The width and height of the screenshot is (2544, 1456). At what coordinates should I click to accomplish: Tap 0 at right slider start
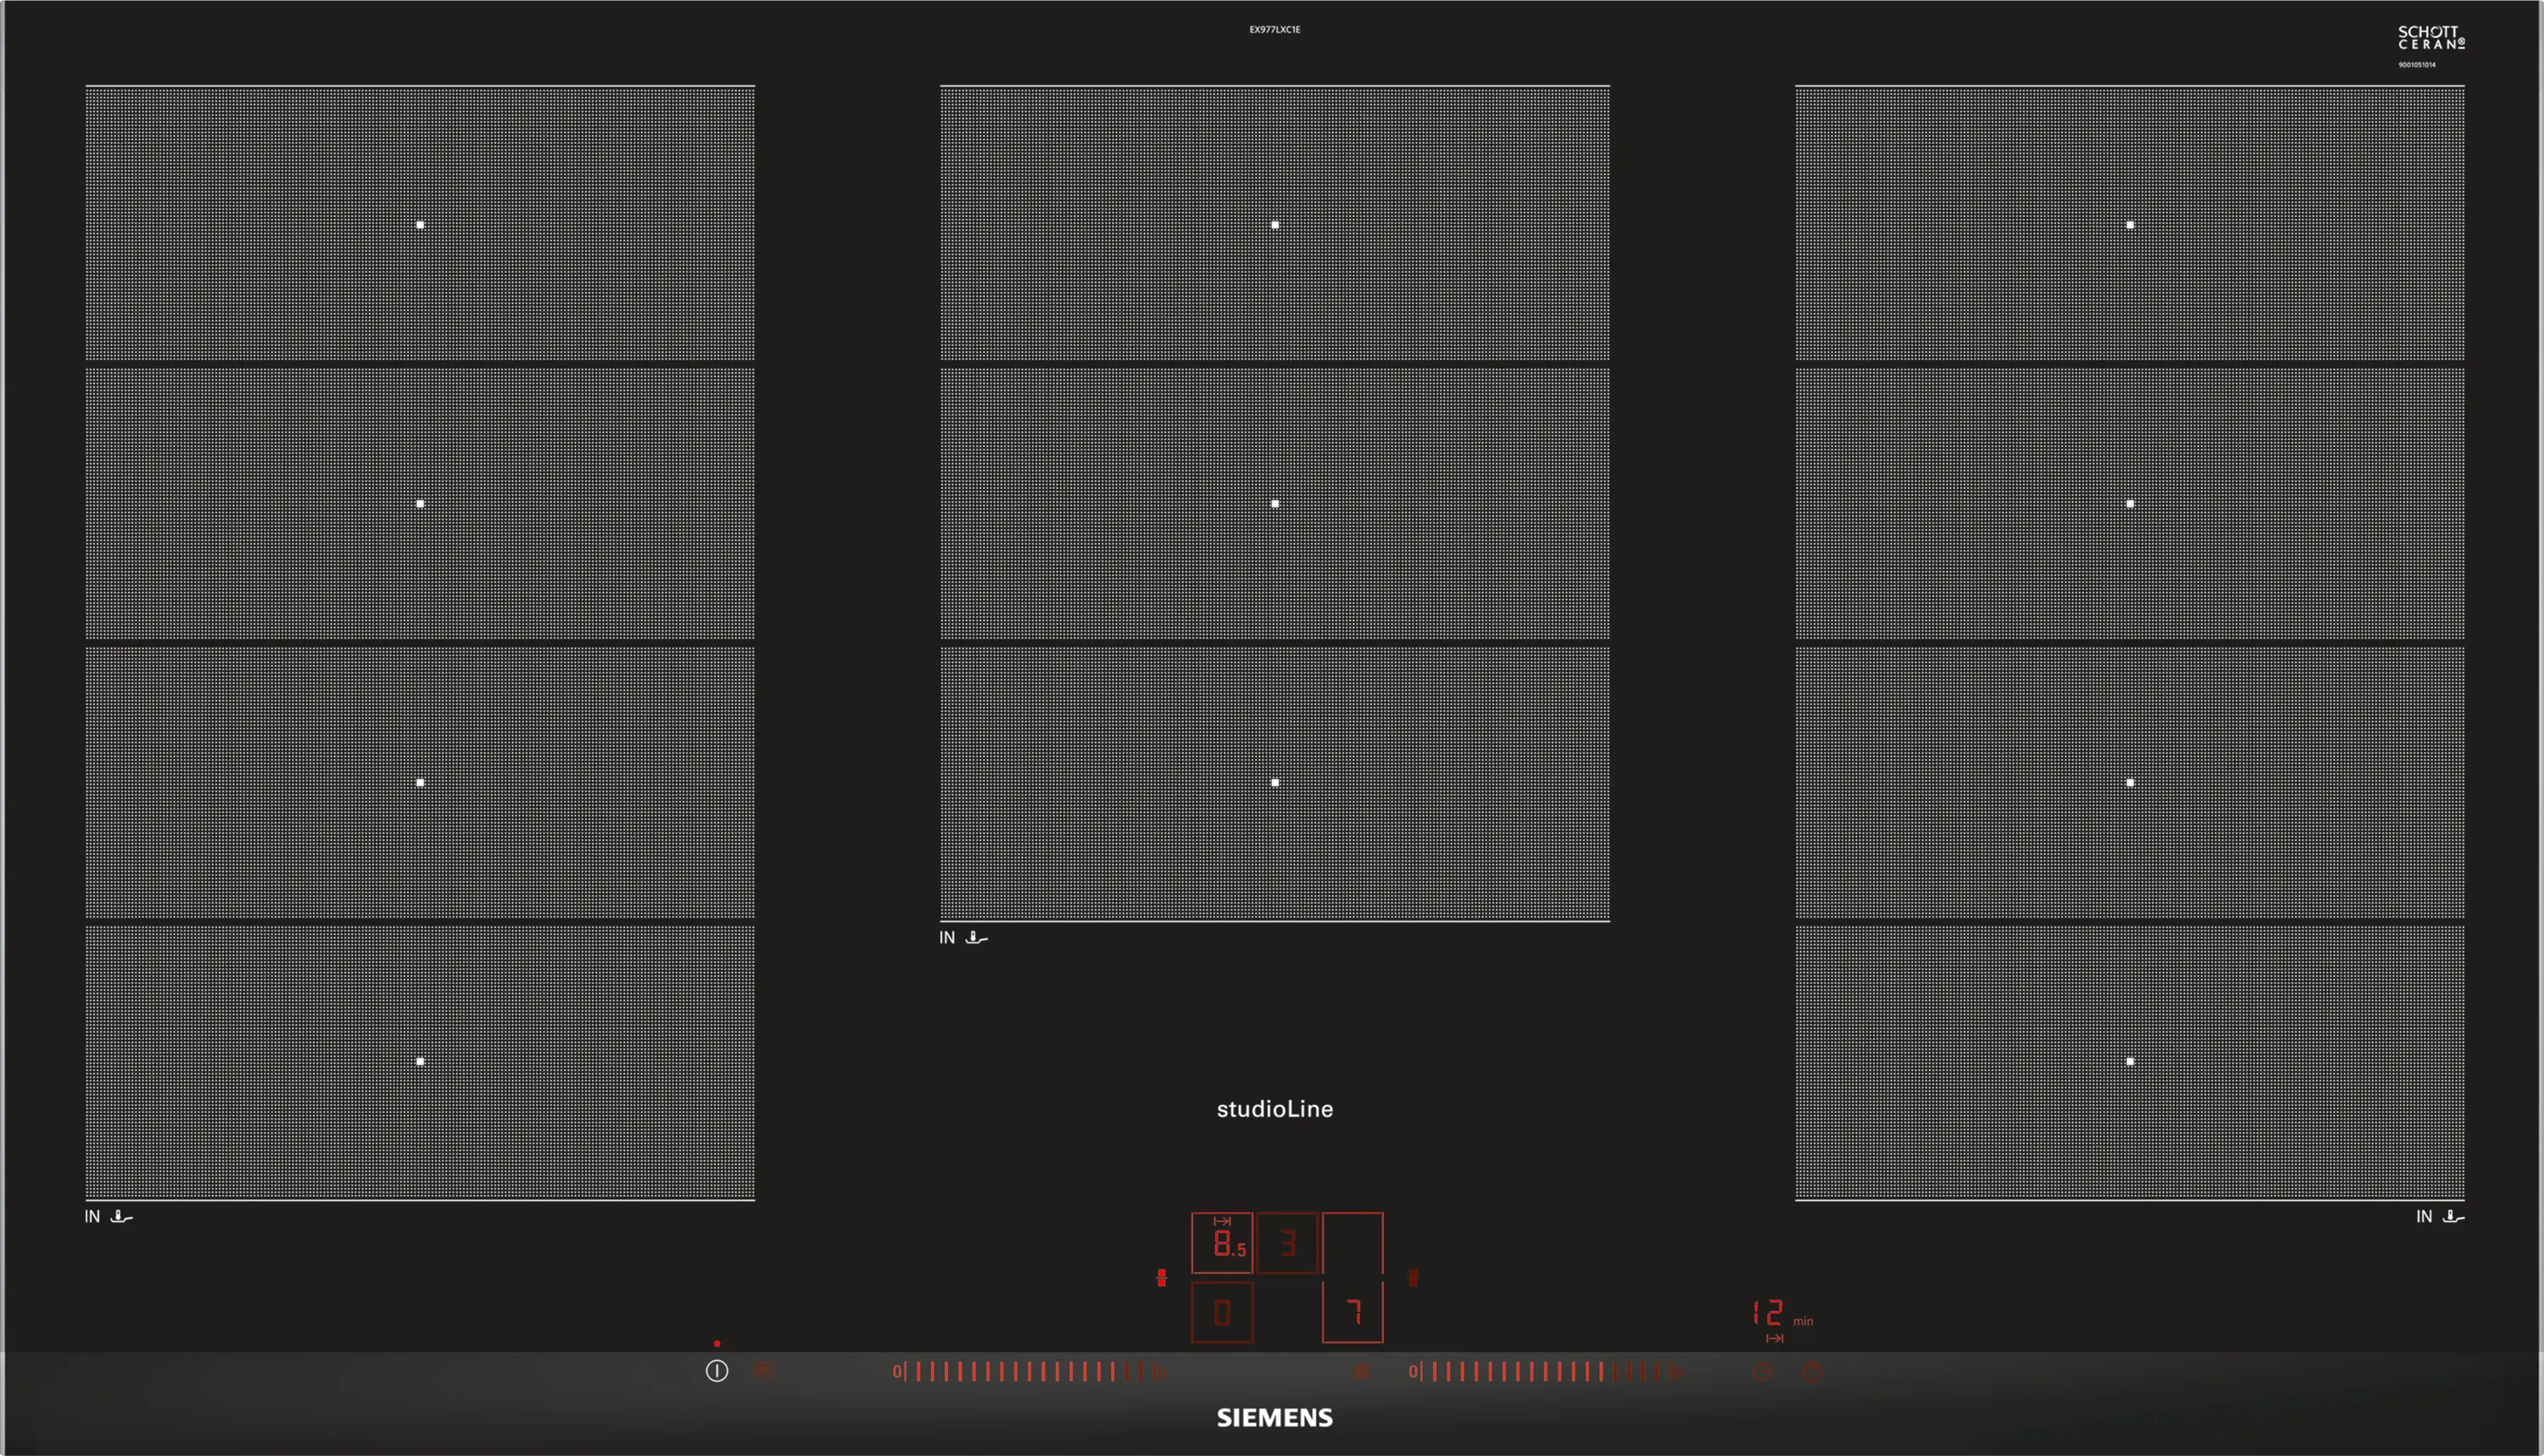pyautogui.click(x=1413, y=1372)
